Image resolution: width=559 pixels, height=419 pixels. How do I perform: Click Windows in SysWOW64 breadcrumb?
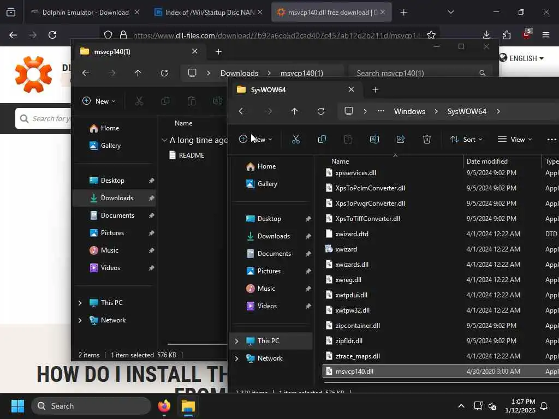[x=409, y=111]
